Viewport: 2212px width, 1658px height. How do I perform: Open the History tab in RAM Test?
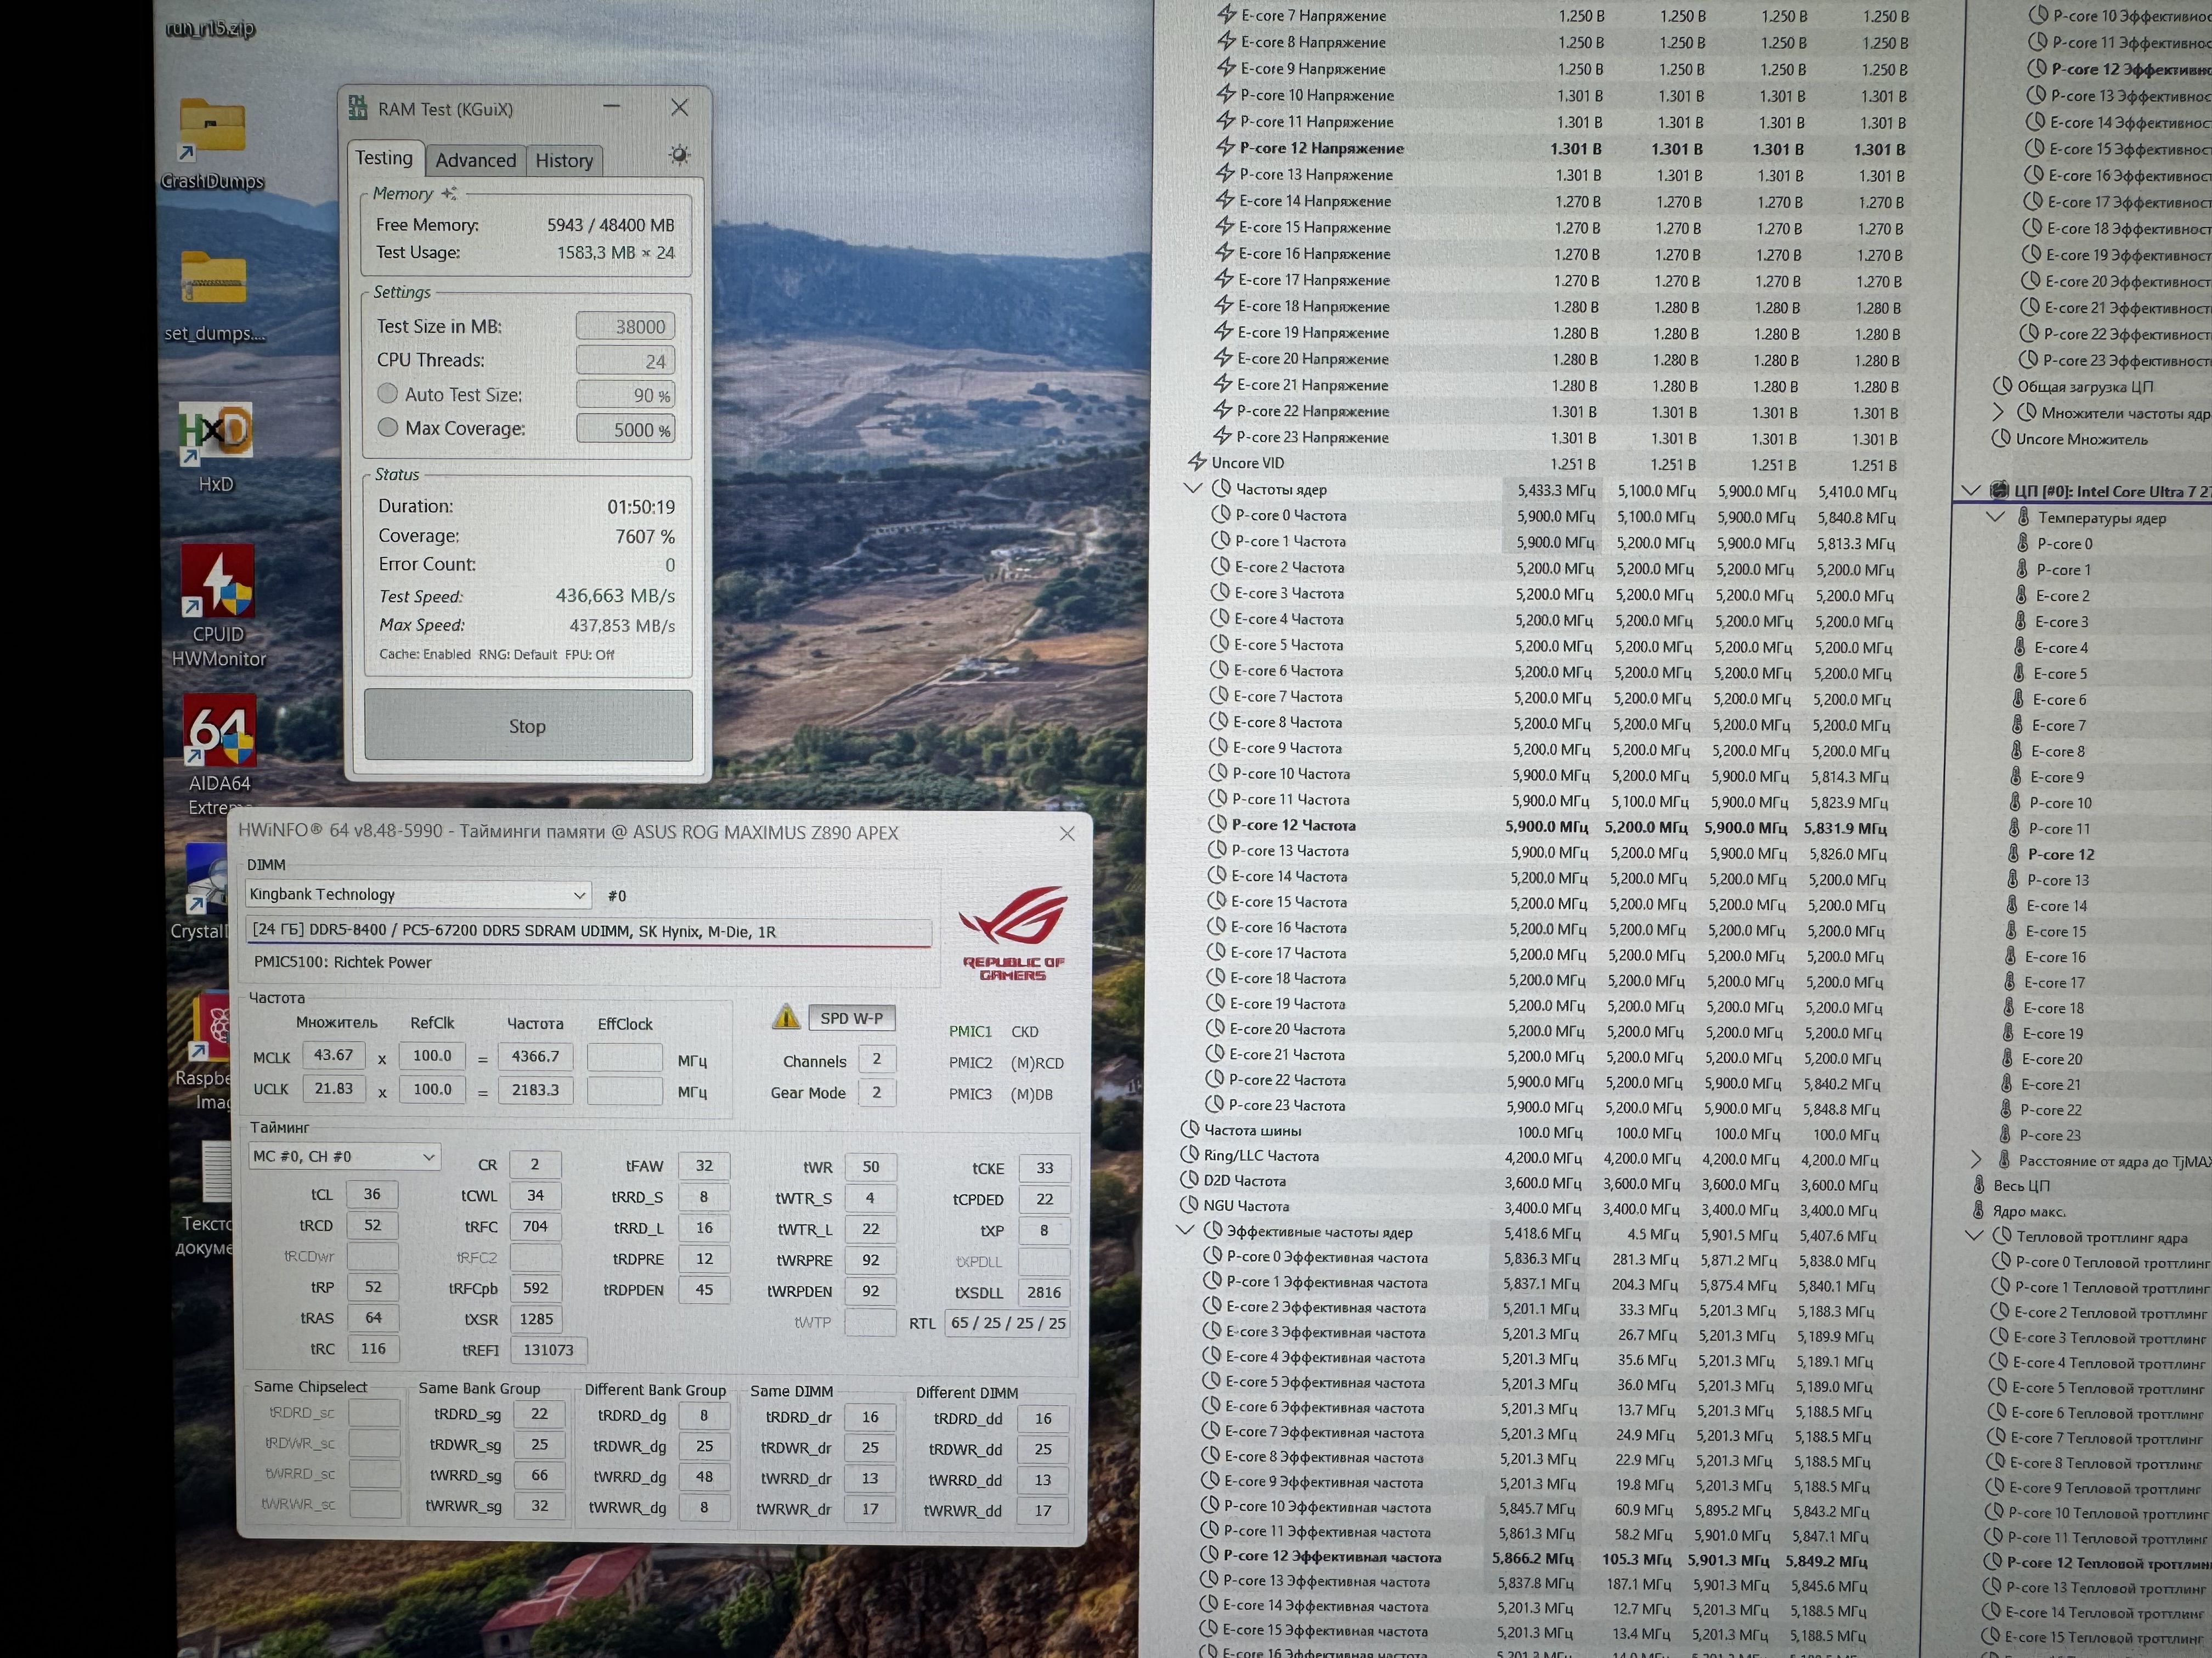pyautogui.click(x=564, y=160)
